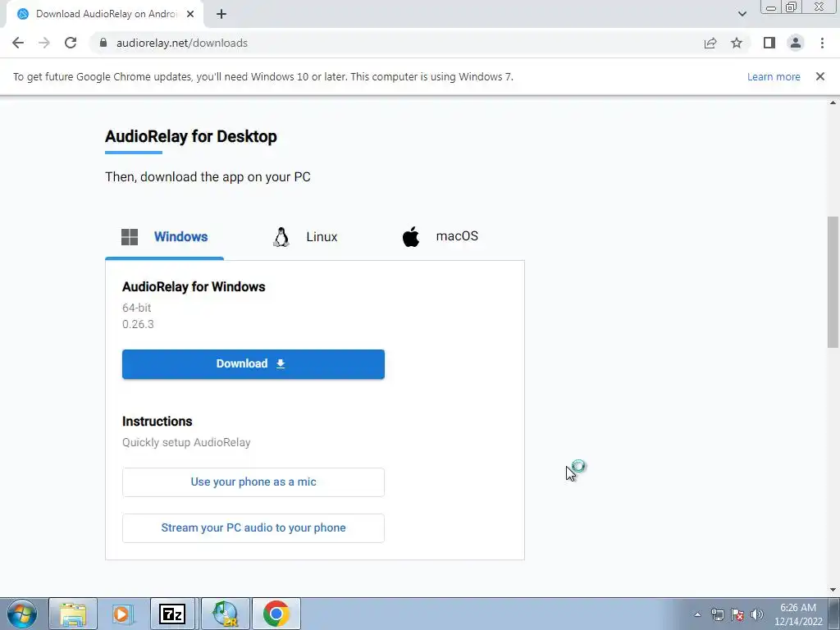Click the Quickly setup AudioRelay text
The width and height of the screenshot is (840, 630).
coord(186,442)
